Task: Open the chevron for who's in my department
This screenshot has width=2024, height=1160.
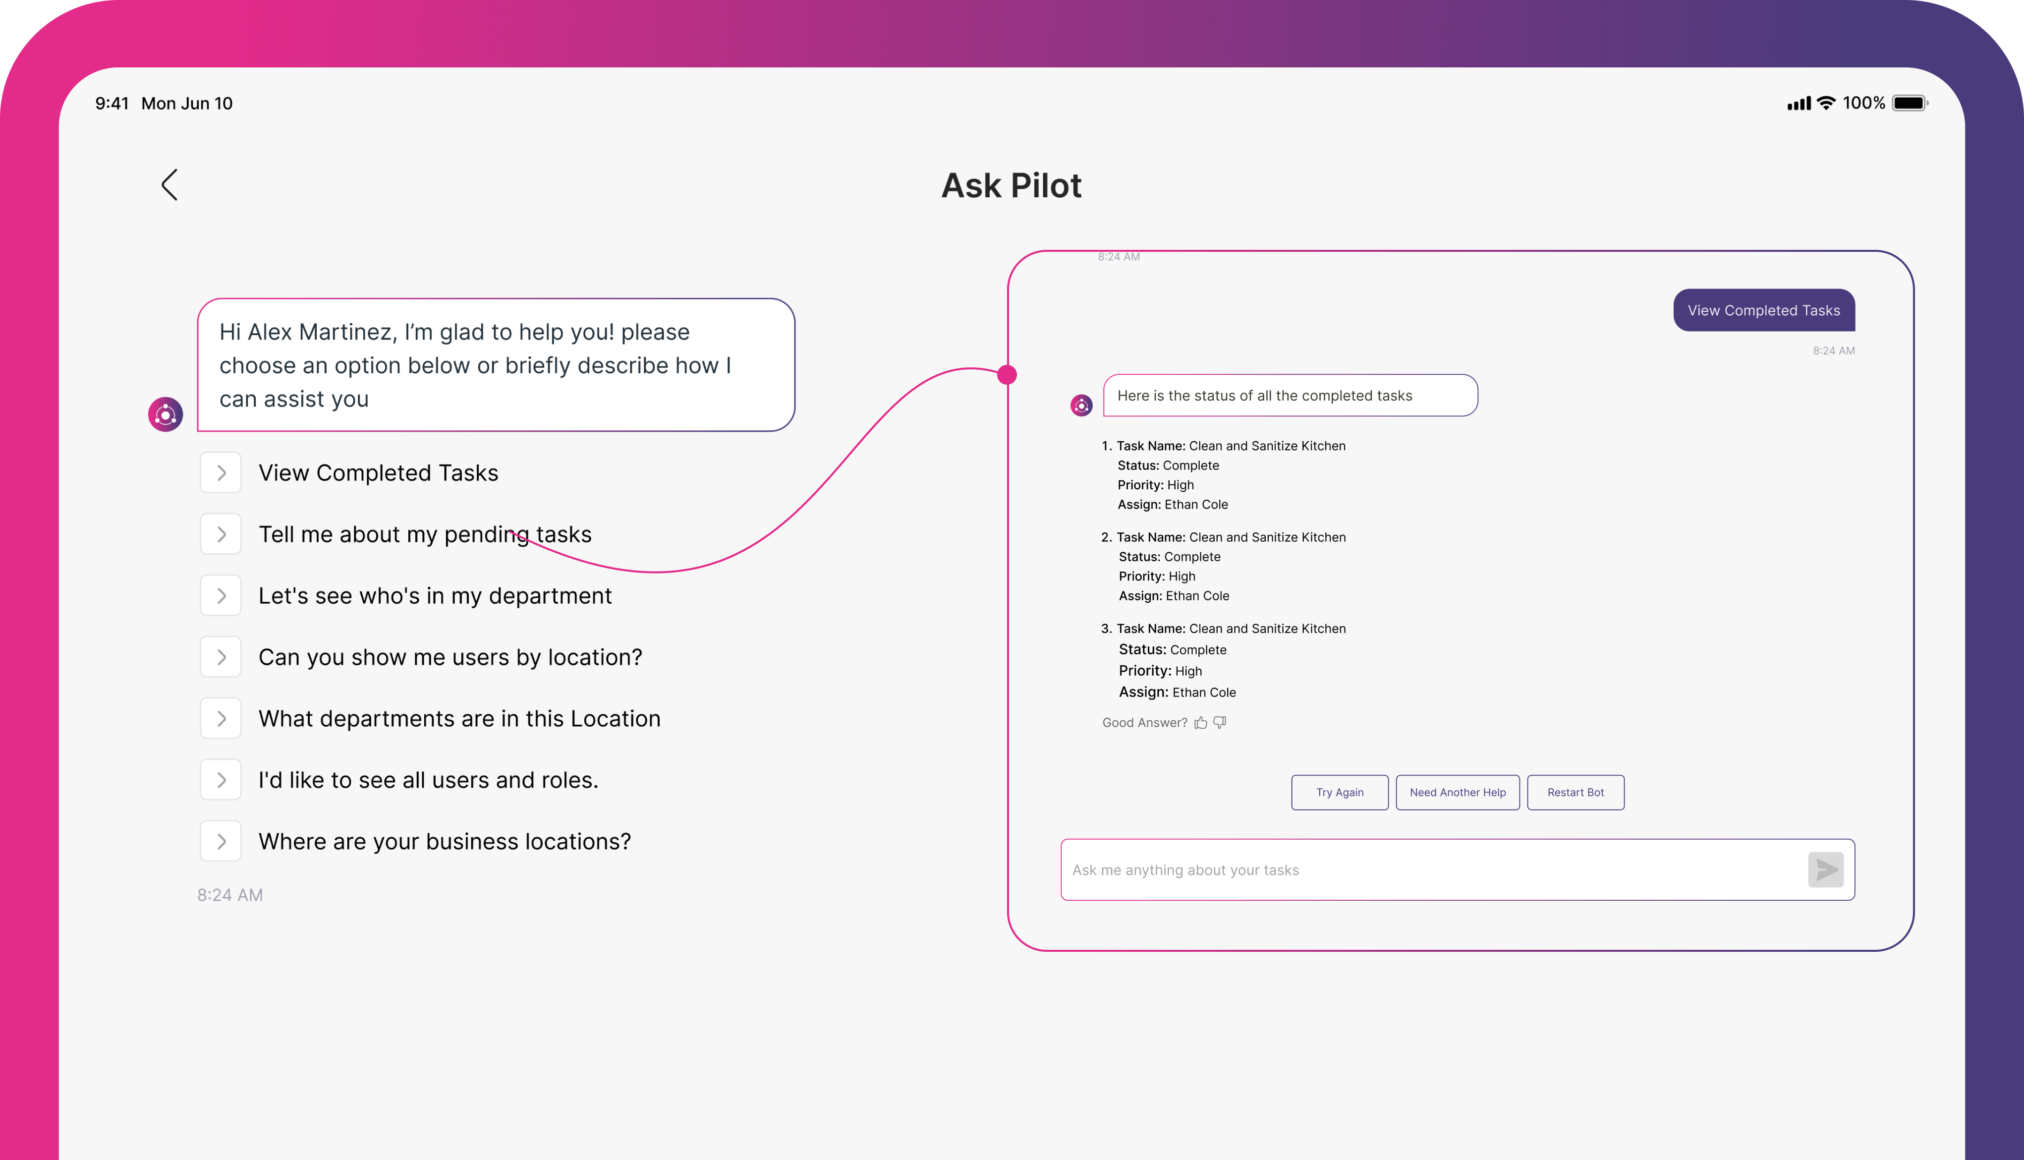Action: (221, 596)
